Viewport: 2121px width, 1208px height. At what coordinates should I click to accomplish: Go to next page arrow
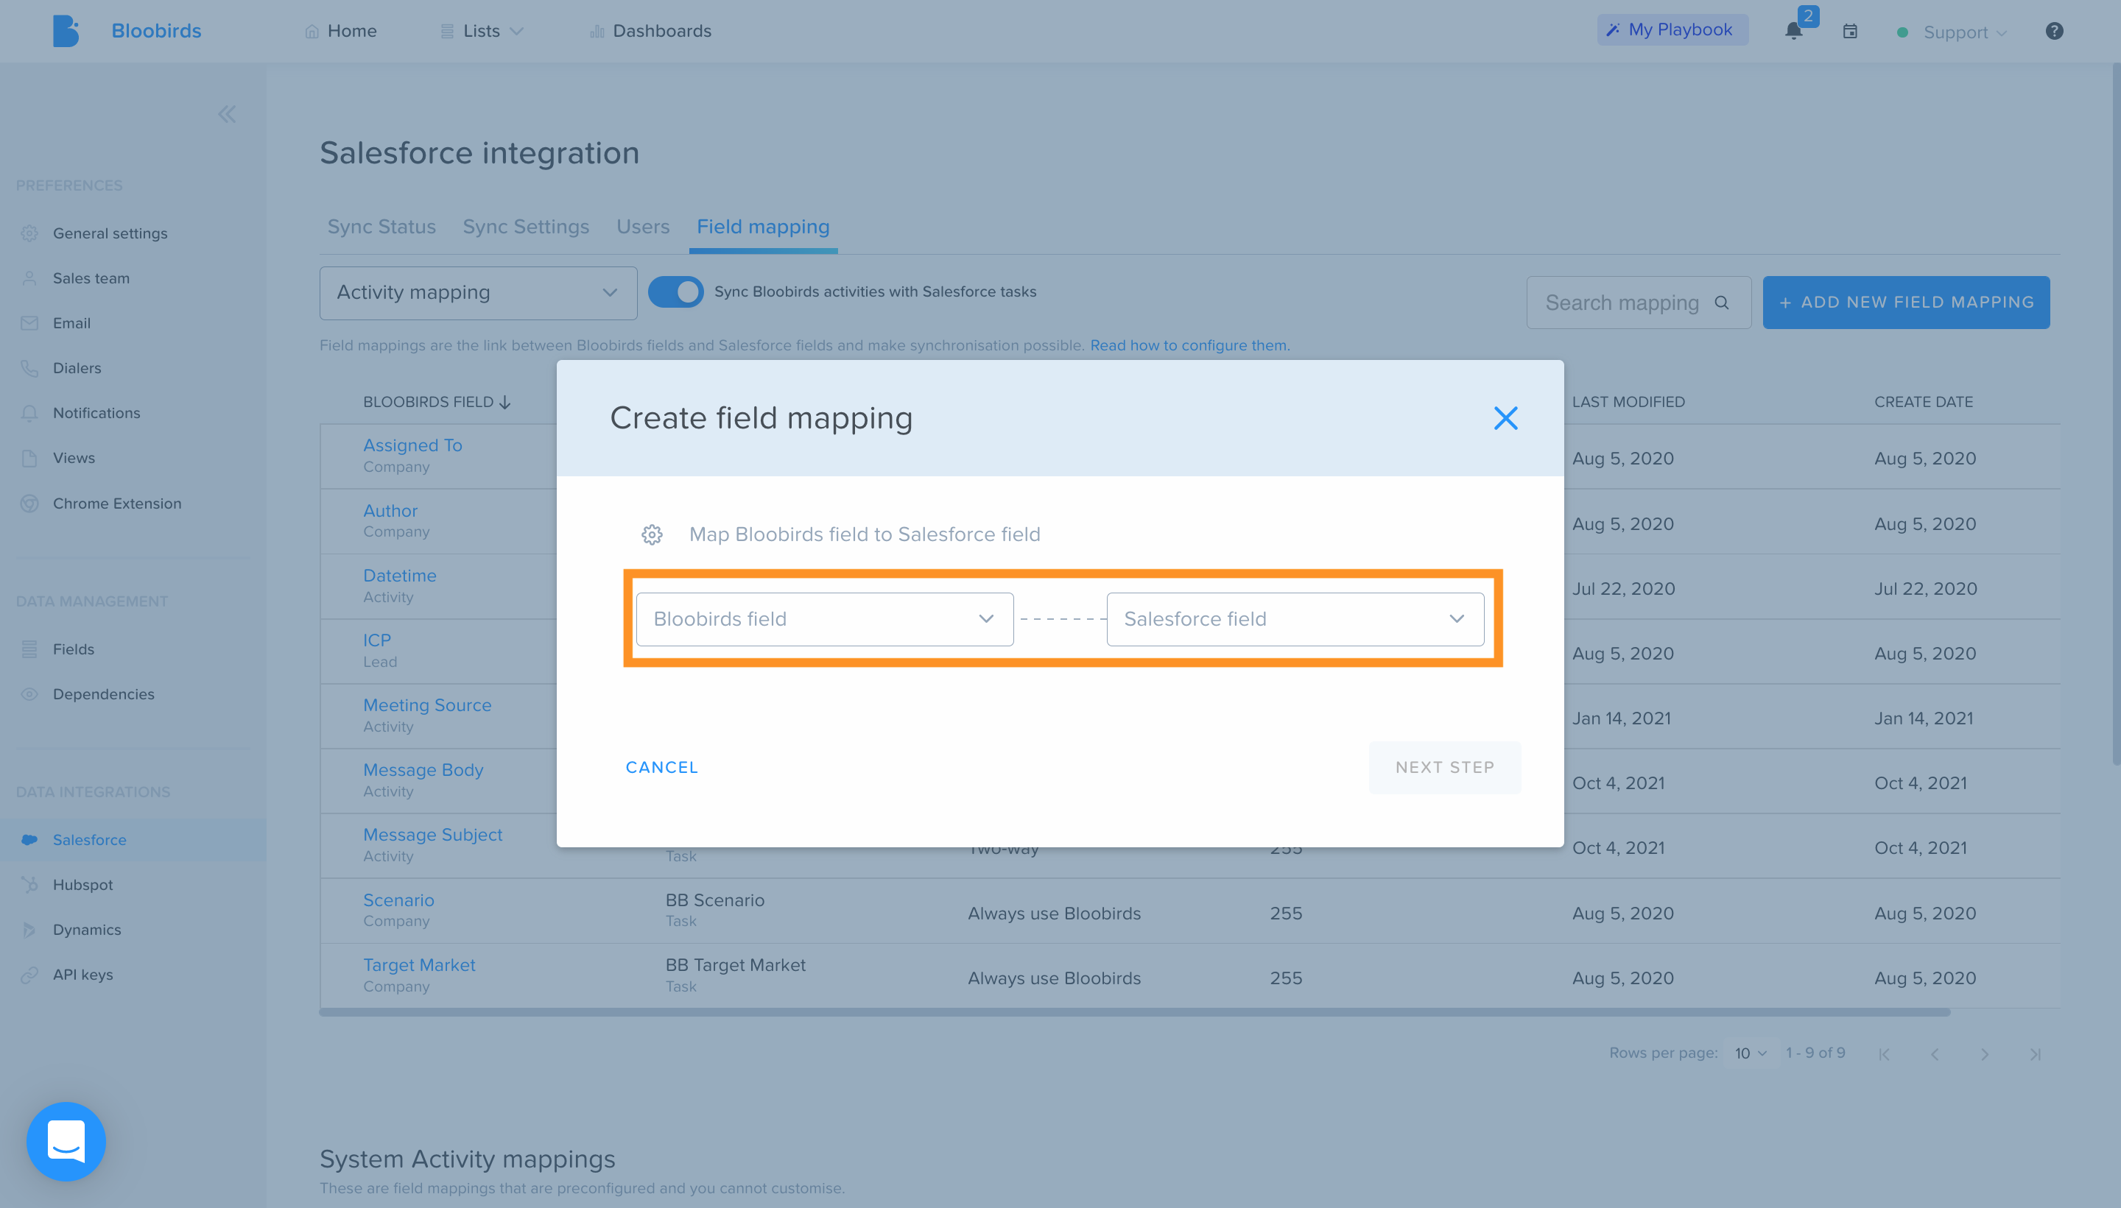coord(1984,1054)
